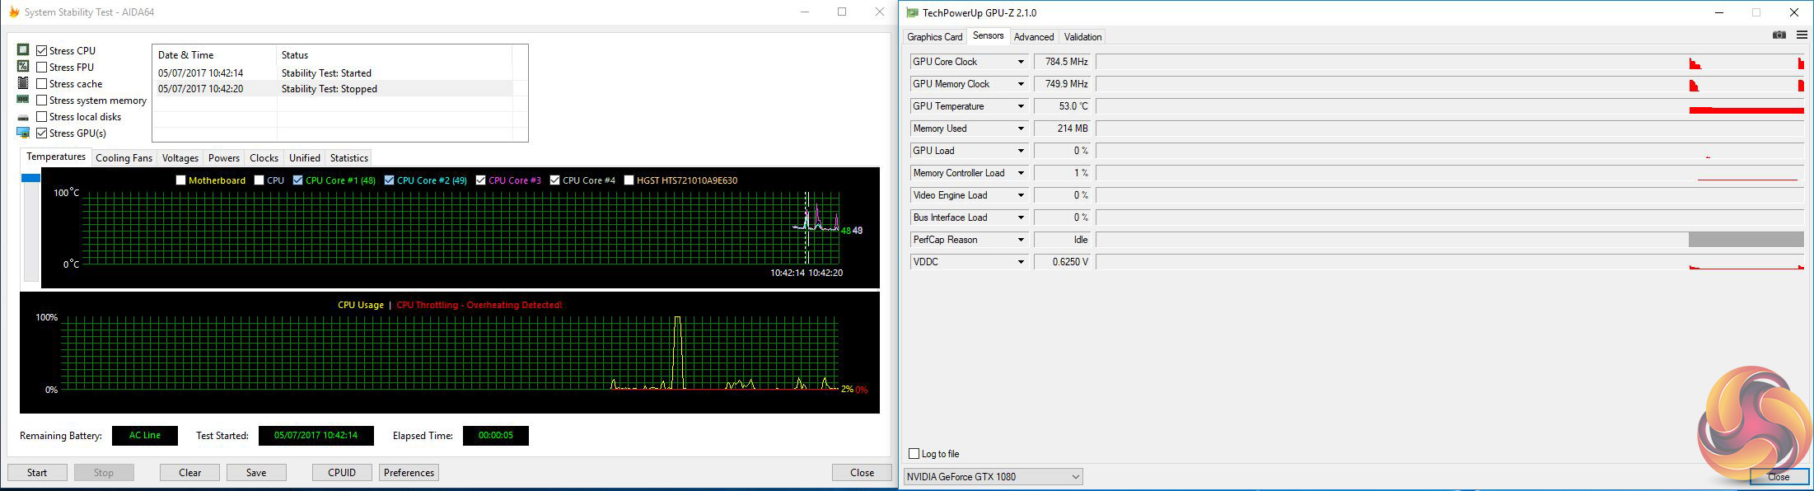
Task: Click the 784.5 MHz core clock value
Action: coord(1063,62)
